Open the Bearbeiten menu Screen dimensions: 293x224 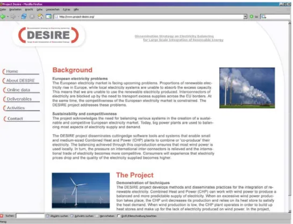point(16,10)
